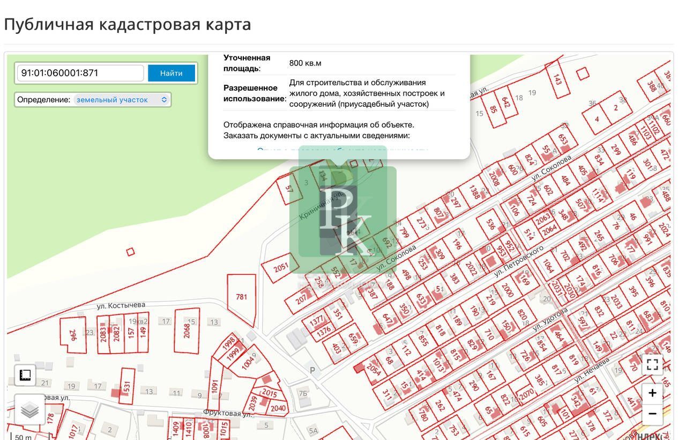
Task: Click the 'Найти' search button
Action: (x=171, y=73)
